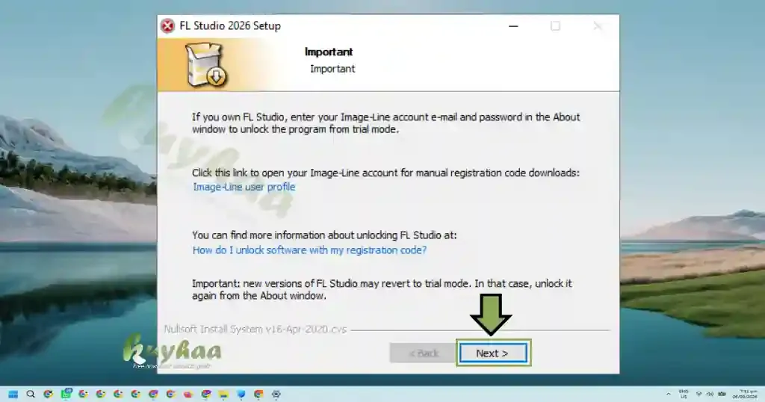This screenshot has width=765, height=402.
Task: Check the battery status icon
Action: (722, 395)
